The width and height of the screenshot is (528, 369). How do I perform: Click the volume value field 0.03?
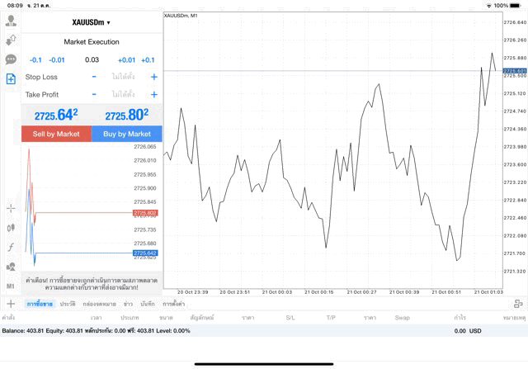click(92, 59)
